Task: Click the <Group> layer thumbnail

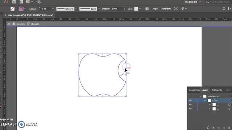Action: pos(210,100)
